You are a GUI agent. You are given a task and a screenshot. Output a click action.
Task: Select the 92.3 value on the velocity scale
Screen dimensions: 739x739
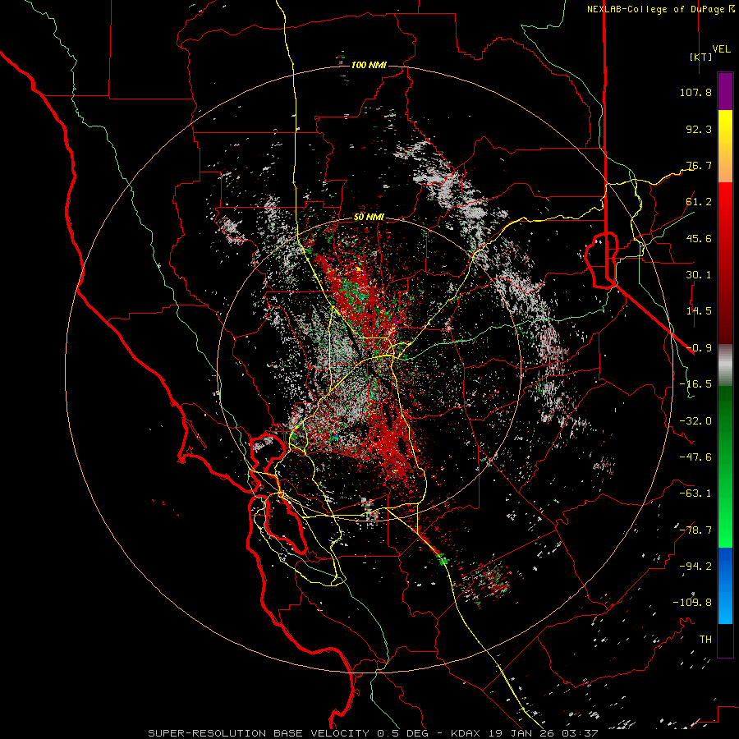point(699,129)
